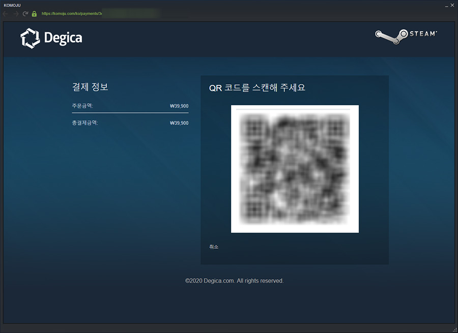
Task: Click the ₩39,900 value beside 주문금액
Action: [x=179, y=106]
